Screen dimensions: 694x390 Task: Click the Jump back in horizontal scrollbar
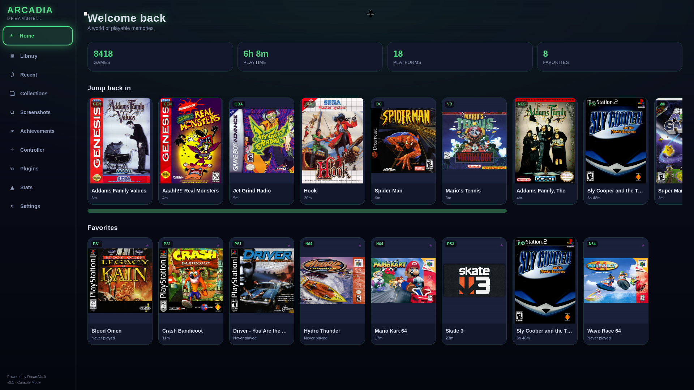[297, 211]
